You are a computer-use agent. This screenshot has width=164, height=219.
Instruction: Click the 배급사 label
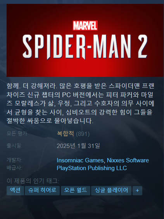pos(14,168)
